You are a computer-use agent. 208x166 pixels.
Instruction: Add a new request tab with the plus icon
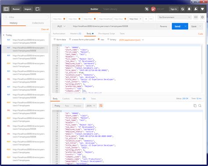pyautogui.click(x=146, y=19)
